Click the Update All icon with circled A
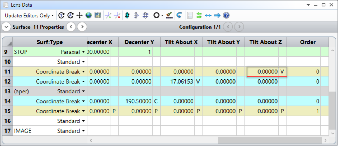338x146 pixels. [70, 16]
